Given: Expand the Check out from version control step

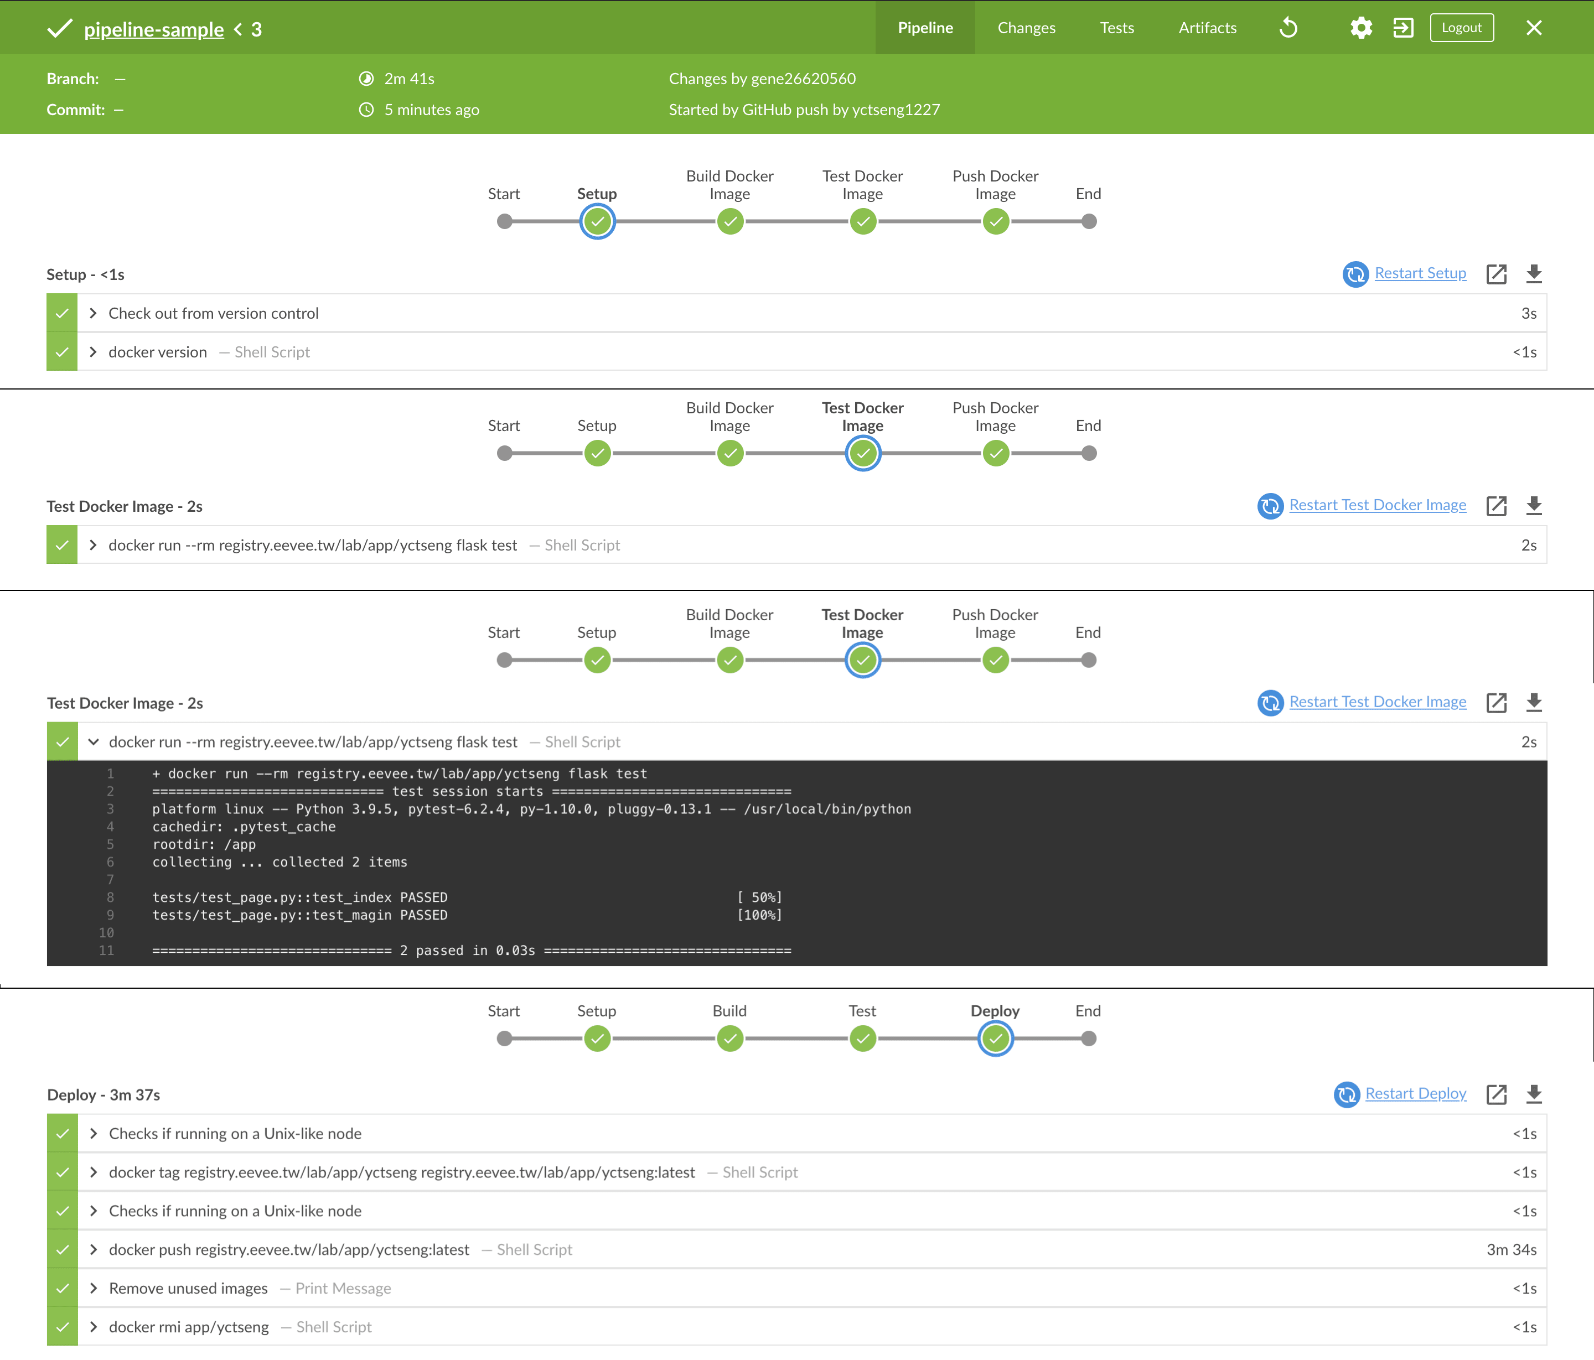Looking at the screenshot, I should click(x=93, y=313).
